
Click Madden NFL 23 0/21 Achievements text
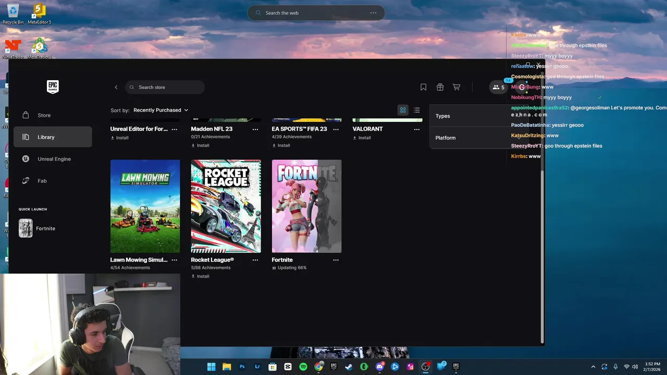[211, 137]
